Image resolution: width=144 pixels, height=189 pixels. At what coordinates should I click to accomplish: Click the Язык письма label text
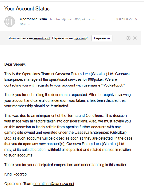click(x=18, y=38)
